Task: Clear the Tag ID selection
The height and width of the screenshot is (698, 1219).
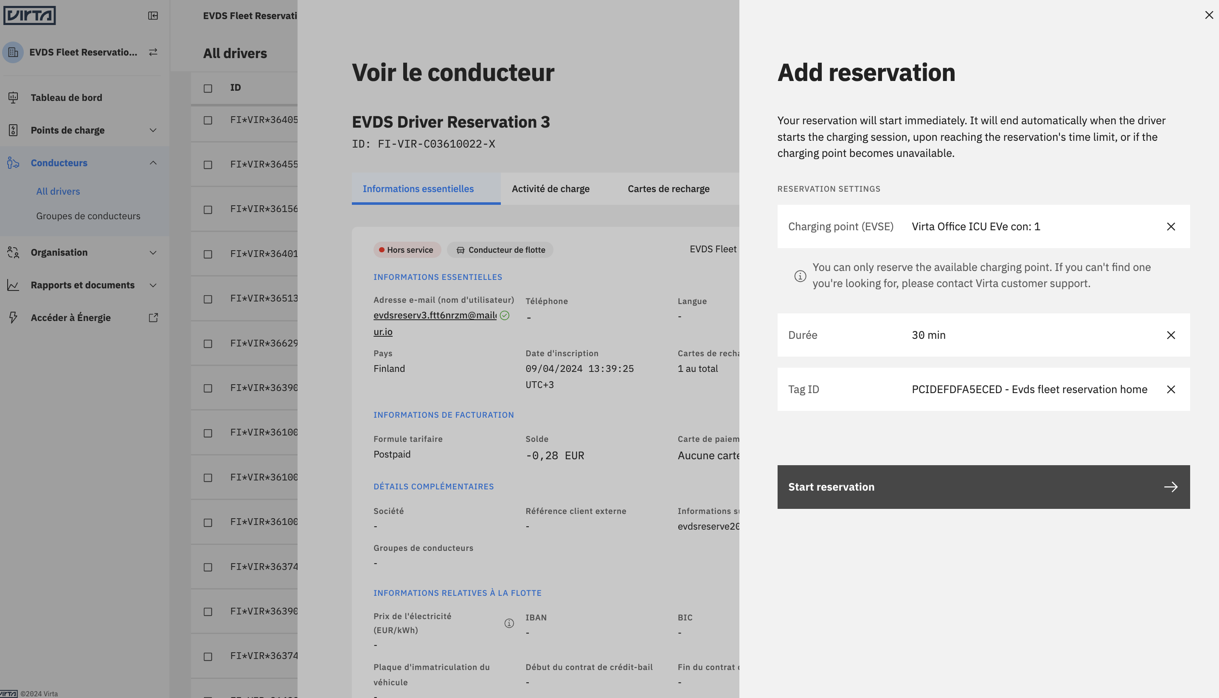Action: (1171, 389)
